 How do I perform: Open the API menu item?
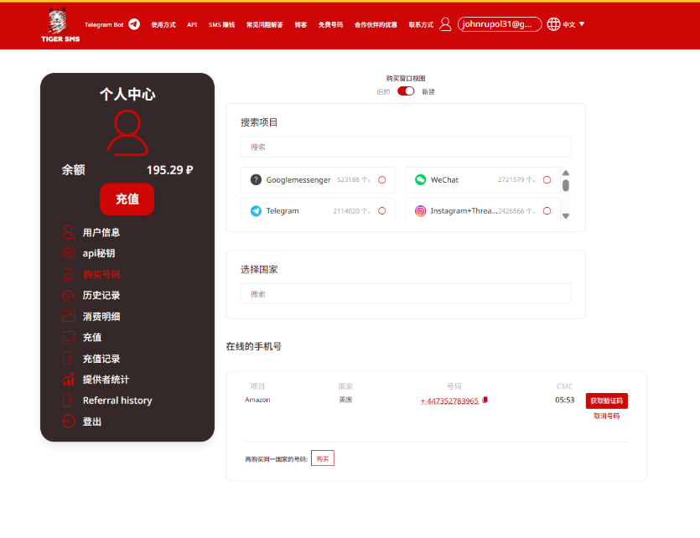click(192, 24)
